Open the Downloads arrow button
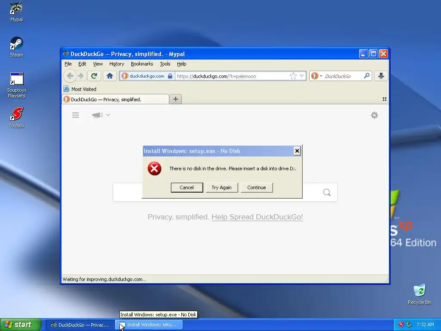Image resolution: width=441 pixels, height=331 pixels. 381,76
